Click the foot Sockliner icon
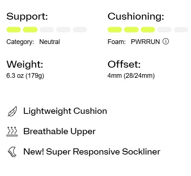This screenshot has height=176, width=191. coord(12,152)
